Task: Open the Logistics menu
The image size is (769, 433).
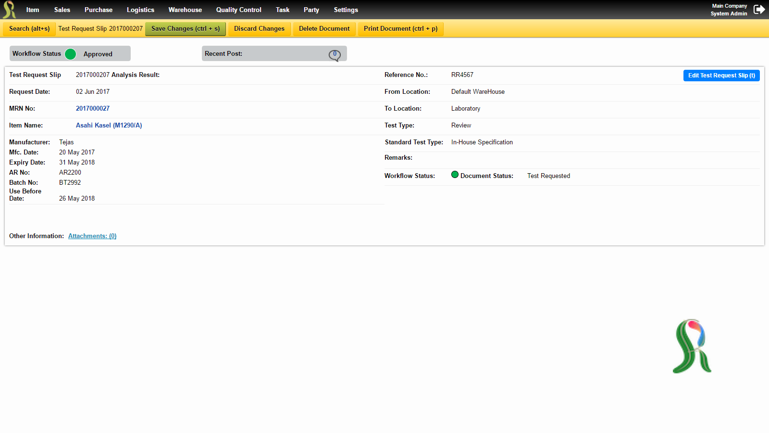Action: pos(140,10)
